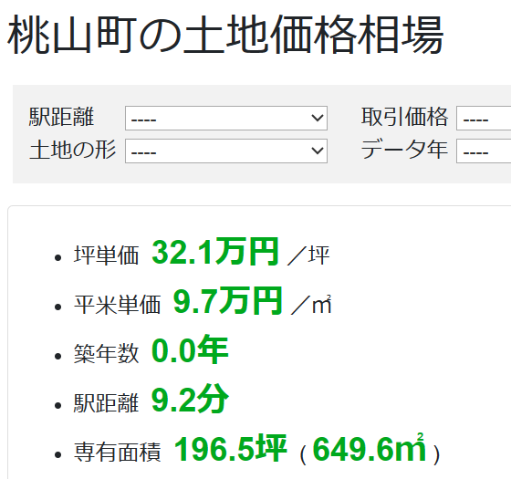Select the 32.1万円 tsubo price value
Viewport: 511px width, 479px height.
(215, 252)
